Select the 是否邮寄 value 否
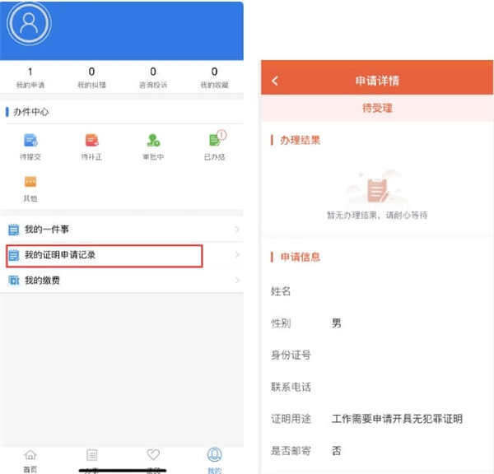 337,451
